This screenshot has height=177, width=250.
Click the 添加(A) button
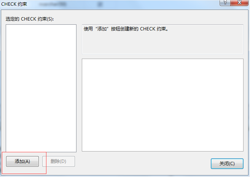click(22, 161)
